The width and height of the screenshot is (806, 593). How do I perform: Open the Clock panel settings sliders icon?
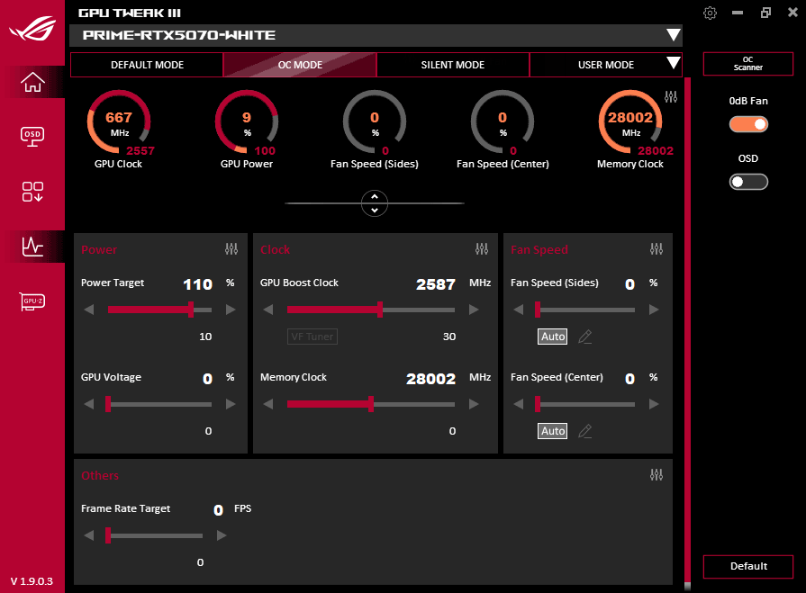point(482,249)
